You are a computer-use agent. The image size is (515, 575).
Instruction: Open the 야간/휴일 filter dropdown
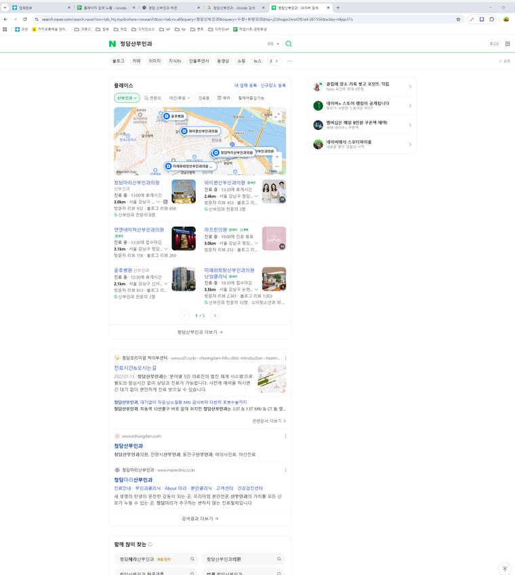[x=180, y=98]
